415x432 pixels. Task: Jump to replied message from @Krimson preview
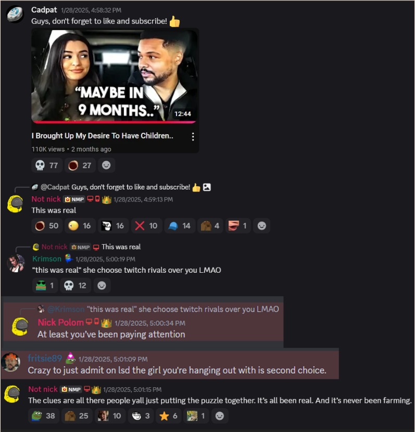(163, 309)
